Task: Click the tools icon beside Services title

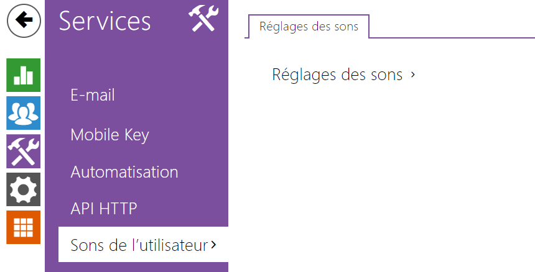Action: point(203,19)
